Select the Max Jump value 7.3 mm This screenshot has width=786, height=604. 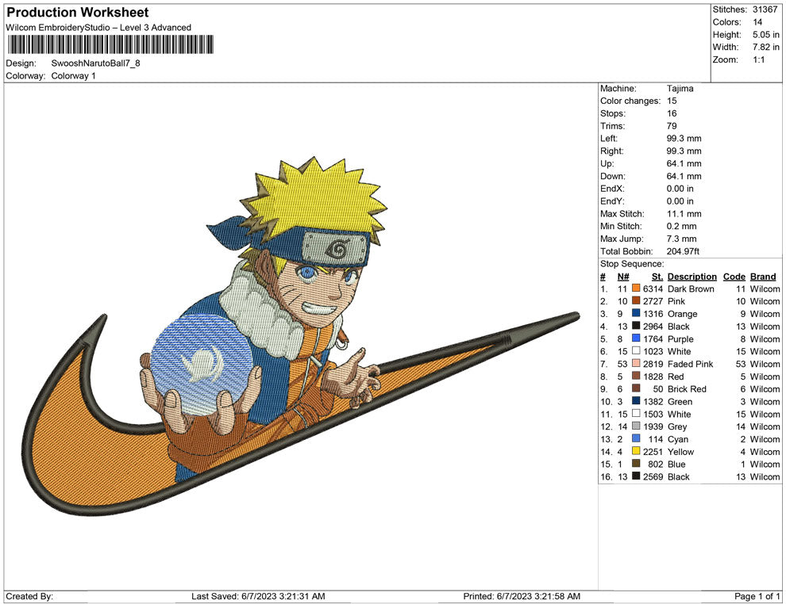click(x=681, y=239)
